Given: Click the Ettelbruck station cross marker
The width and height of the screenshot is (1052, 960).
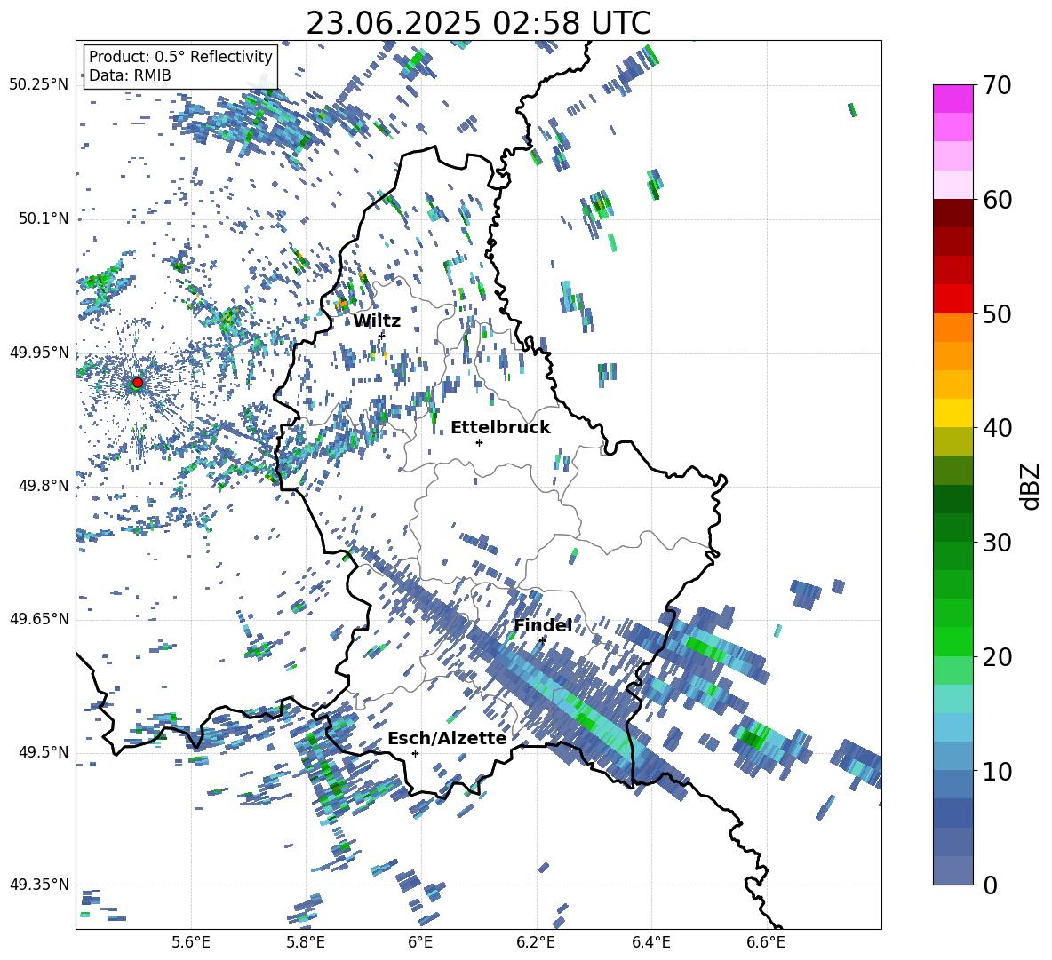Looking at the screenshot, I should tap(479, 442).
